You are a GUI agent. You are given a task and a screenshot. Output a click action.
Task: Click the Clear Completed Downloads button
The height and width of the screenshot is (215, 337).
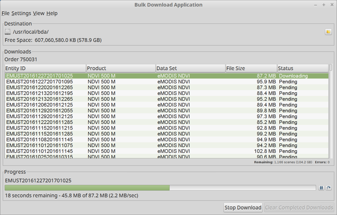pos(299,207)
